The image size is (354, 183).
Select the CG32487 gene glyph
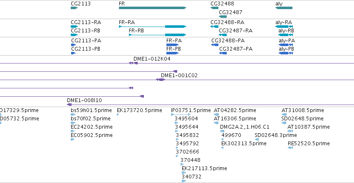tap(223, 17)
